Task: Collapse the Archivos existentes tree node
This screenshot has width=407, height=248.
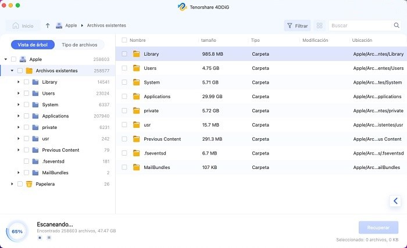Action: 12,70
